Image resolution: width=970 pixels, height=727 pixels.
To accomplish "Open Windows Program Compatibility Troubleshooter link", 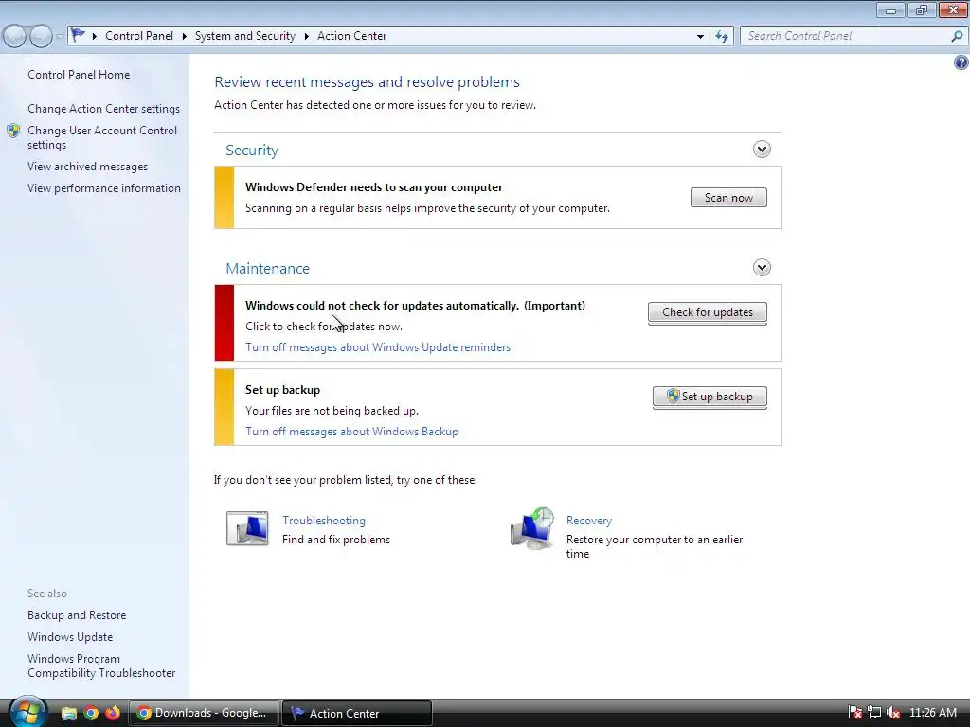I will (x=101, y=665).
